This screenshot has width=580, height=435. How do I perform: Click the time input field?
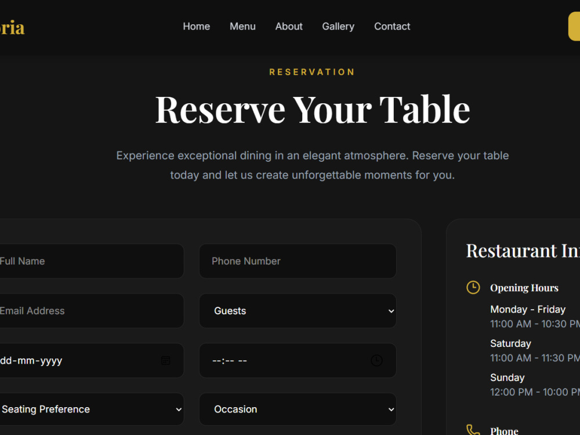(x=298, y=360)
